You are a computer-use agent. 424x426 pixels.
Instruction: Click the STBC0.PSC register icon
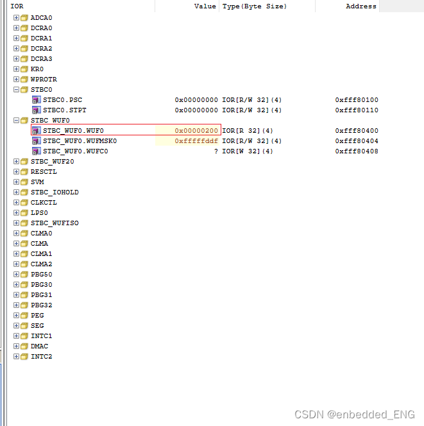(x=36, y=100)
